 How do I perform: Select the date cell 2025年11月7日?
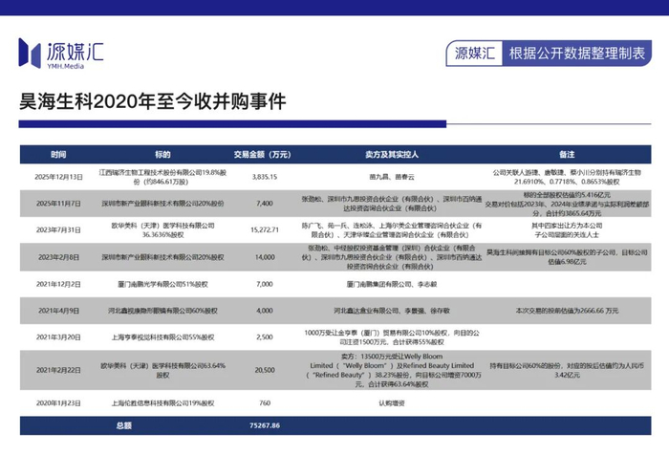[x=58, y=204]
